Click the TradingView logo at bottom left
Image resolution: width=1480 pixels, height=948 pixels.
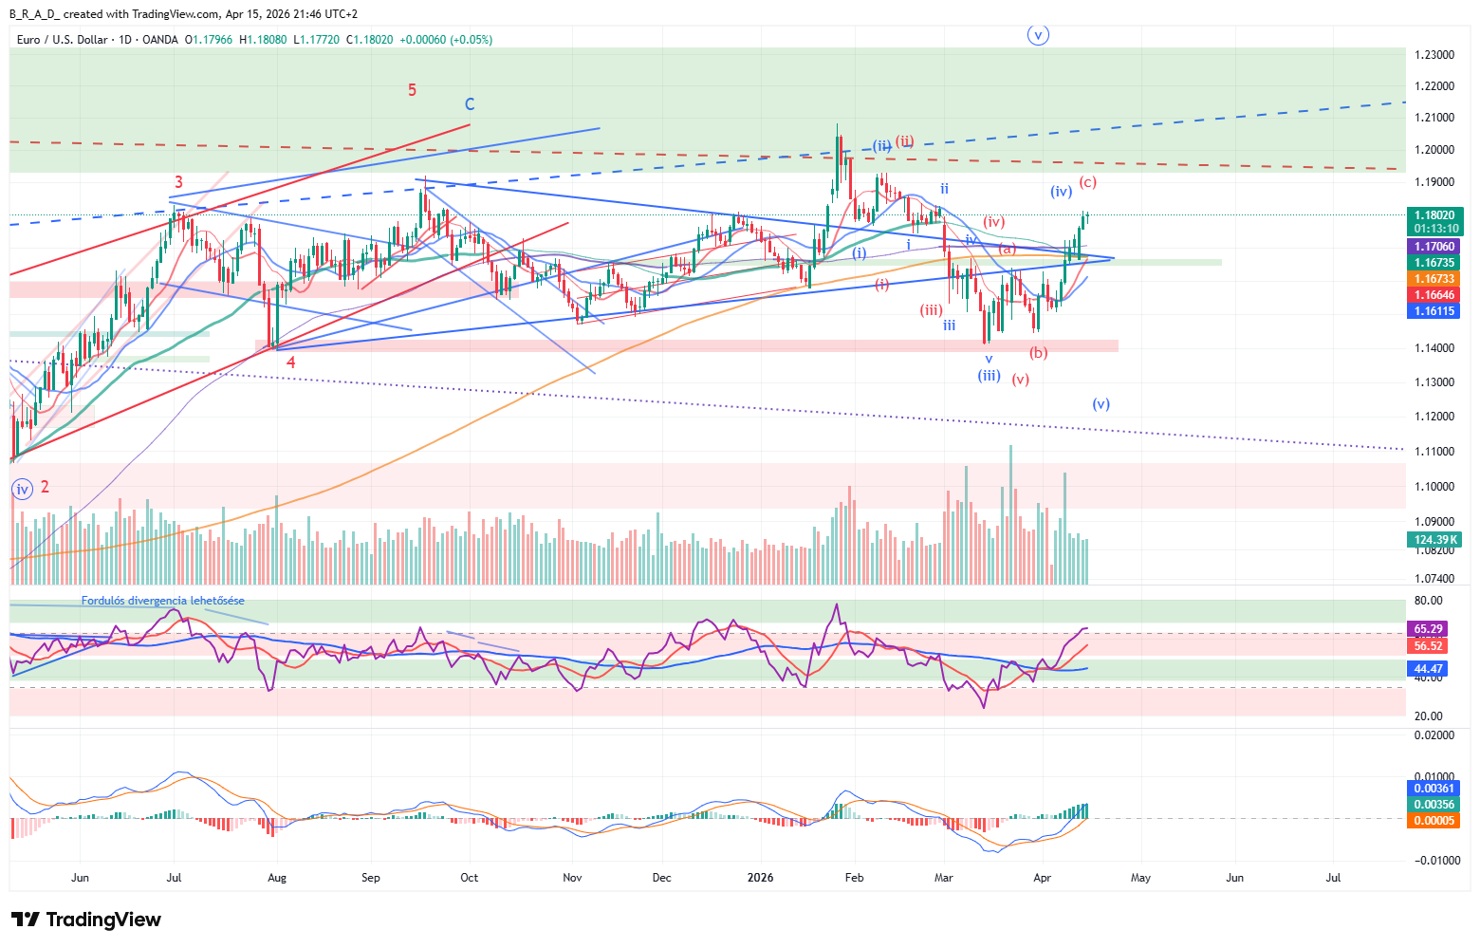[x=86, y=920]
